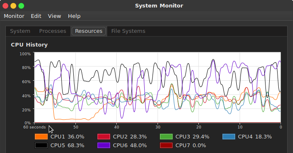Switch to the File Systems tab
Viewport: 293px width, 153px height.
coord(128,31)
